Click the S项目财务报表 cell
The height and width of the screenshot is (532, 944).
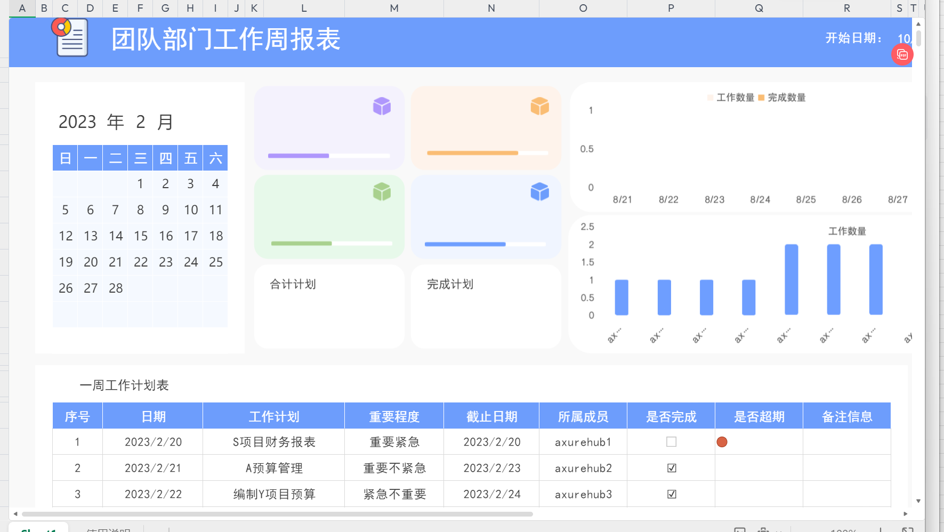tap(274, 442)
